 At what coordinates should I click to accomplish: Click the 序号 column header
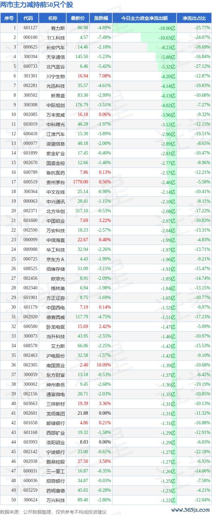[9, 18]
